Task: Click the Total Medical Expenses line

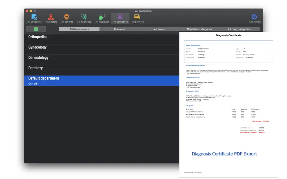Action: click(252, 132)
